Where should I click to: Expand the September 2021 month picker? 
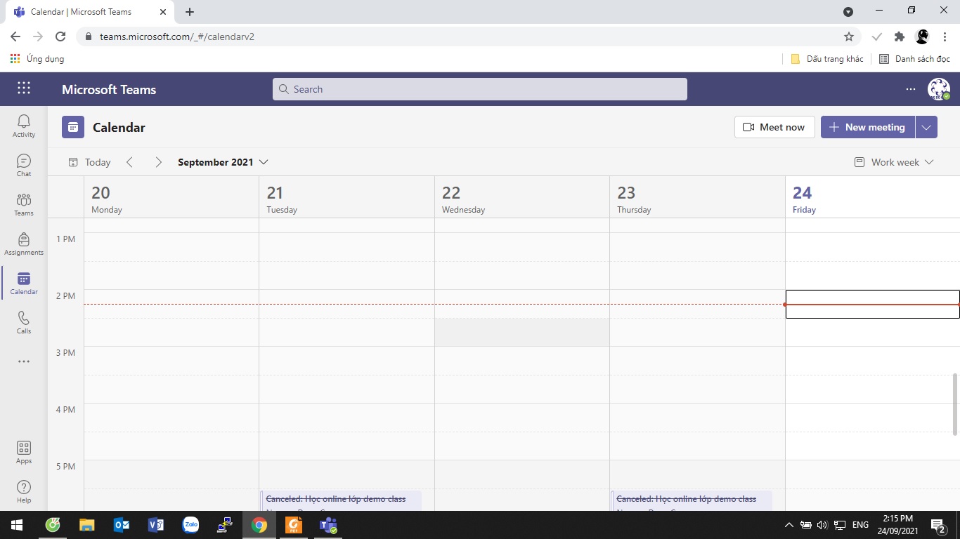pyautogui.click(x=223, y=162)
